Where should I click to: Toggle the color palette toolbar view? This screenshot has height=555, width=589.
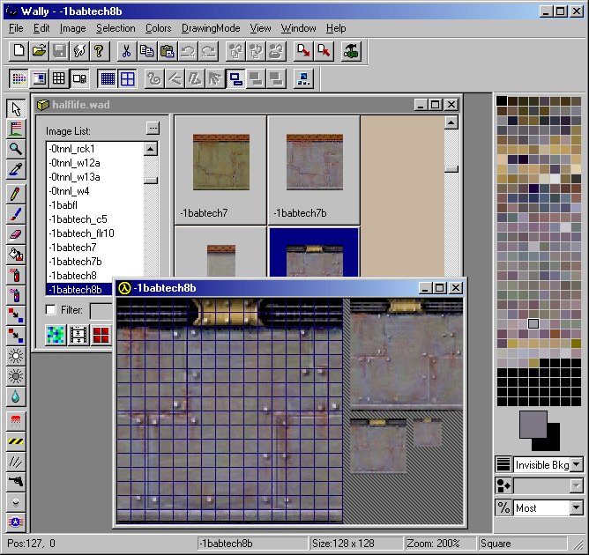pos(19,78)
